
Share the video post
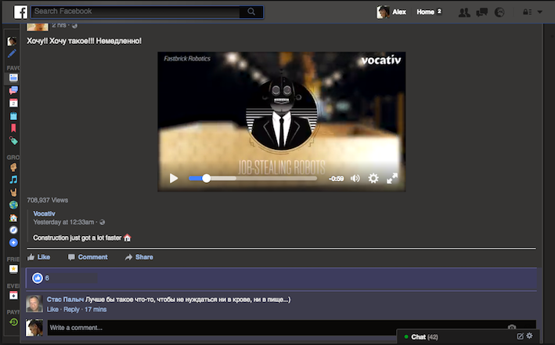[139, 257]
